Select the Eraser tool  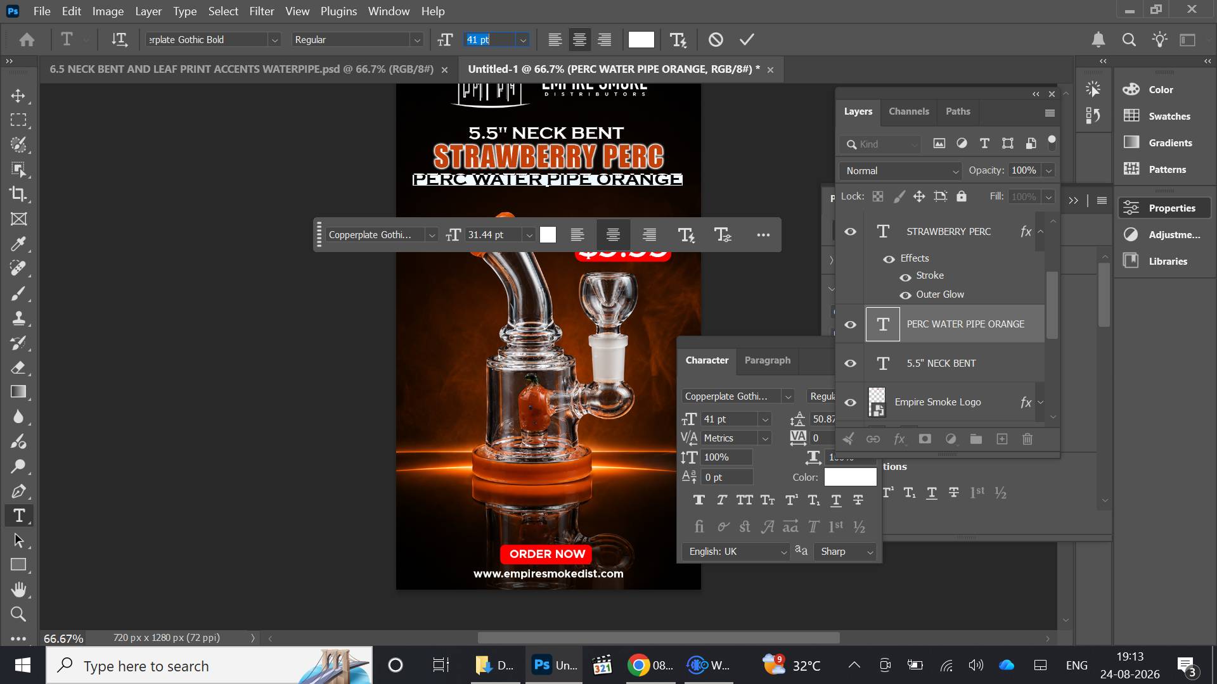coord(18,367)
